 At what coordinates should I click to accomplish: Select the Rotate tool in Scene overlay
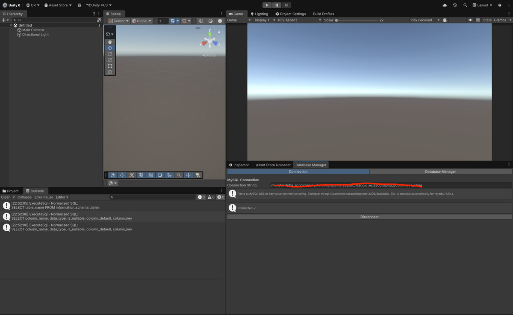click(x=110, y=54)
